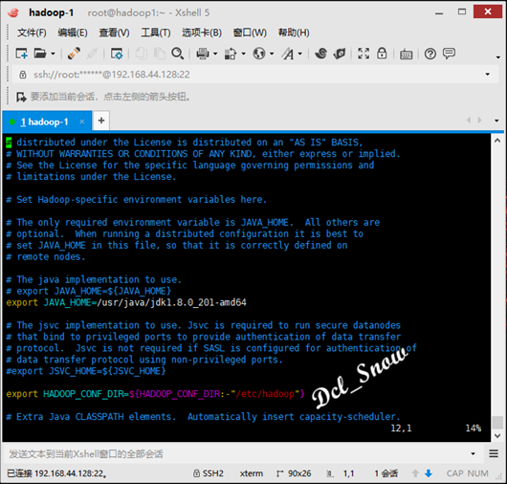Expand the file transfer dropdown arrow
This screenshot has height=484, width=507.
coord(244,54)
